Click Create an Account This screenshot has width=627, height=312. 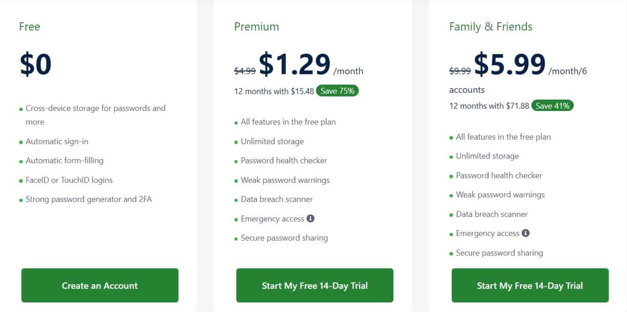(100, 286)
